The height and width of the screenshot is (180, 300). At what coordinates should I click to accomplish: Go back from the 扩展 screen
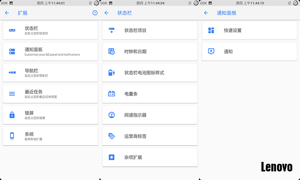[7, 13]
